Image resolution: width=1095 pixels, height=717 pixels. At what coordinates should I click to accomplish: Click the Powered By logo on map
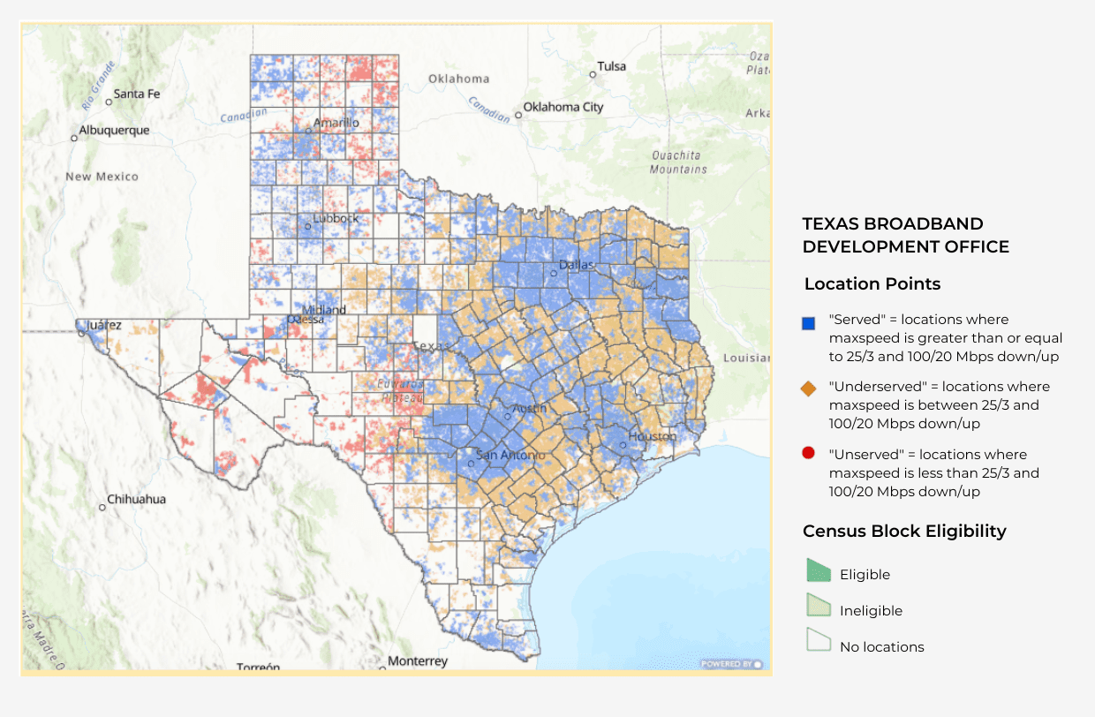(732, 664)
